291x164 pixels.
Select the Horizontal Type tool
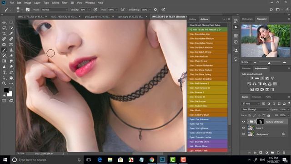pos(4,72)
